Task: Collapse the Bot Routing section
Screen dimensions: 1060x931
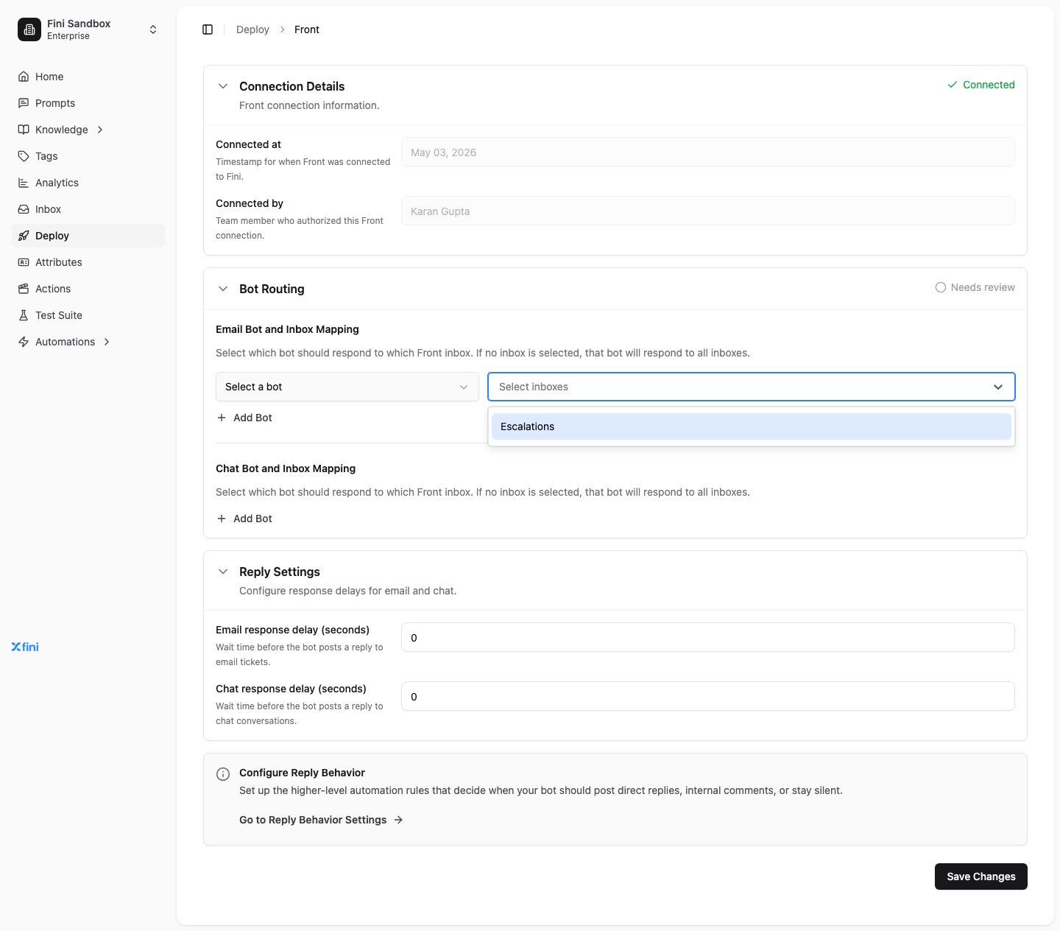Action: click(223, 289)
